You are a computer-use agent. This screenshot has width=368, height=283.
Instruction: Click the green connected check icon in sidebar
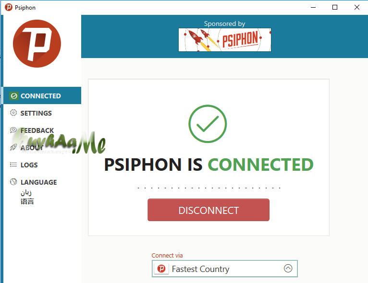pos(14,96)
